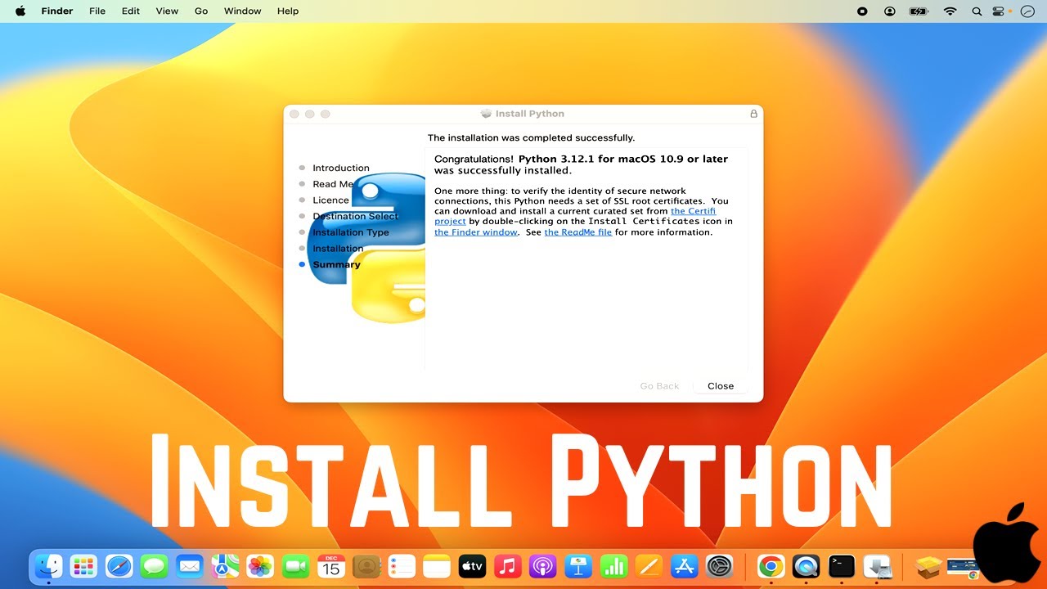Screen dimensions: 1047x589
Task: Open the Go menu
Action: tap(201, 11)
